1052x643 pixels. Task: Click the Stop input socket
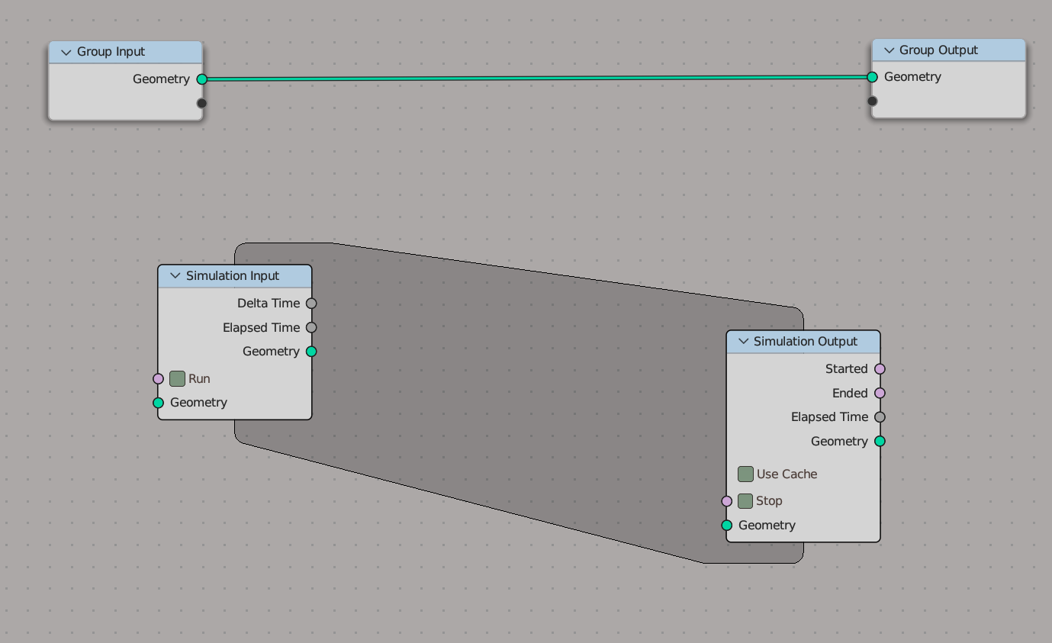pyautogui.click(x=726, y=501)
